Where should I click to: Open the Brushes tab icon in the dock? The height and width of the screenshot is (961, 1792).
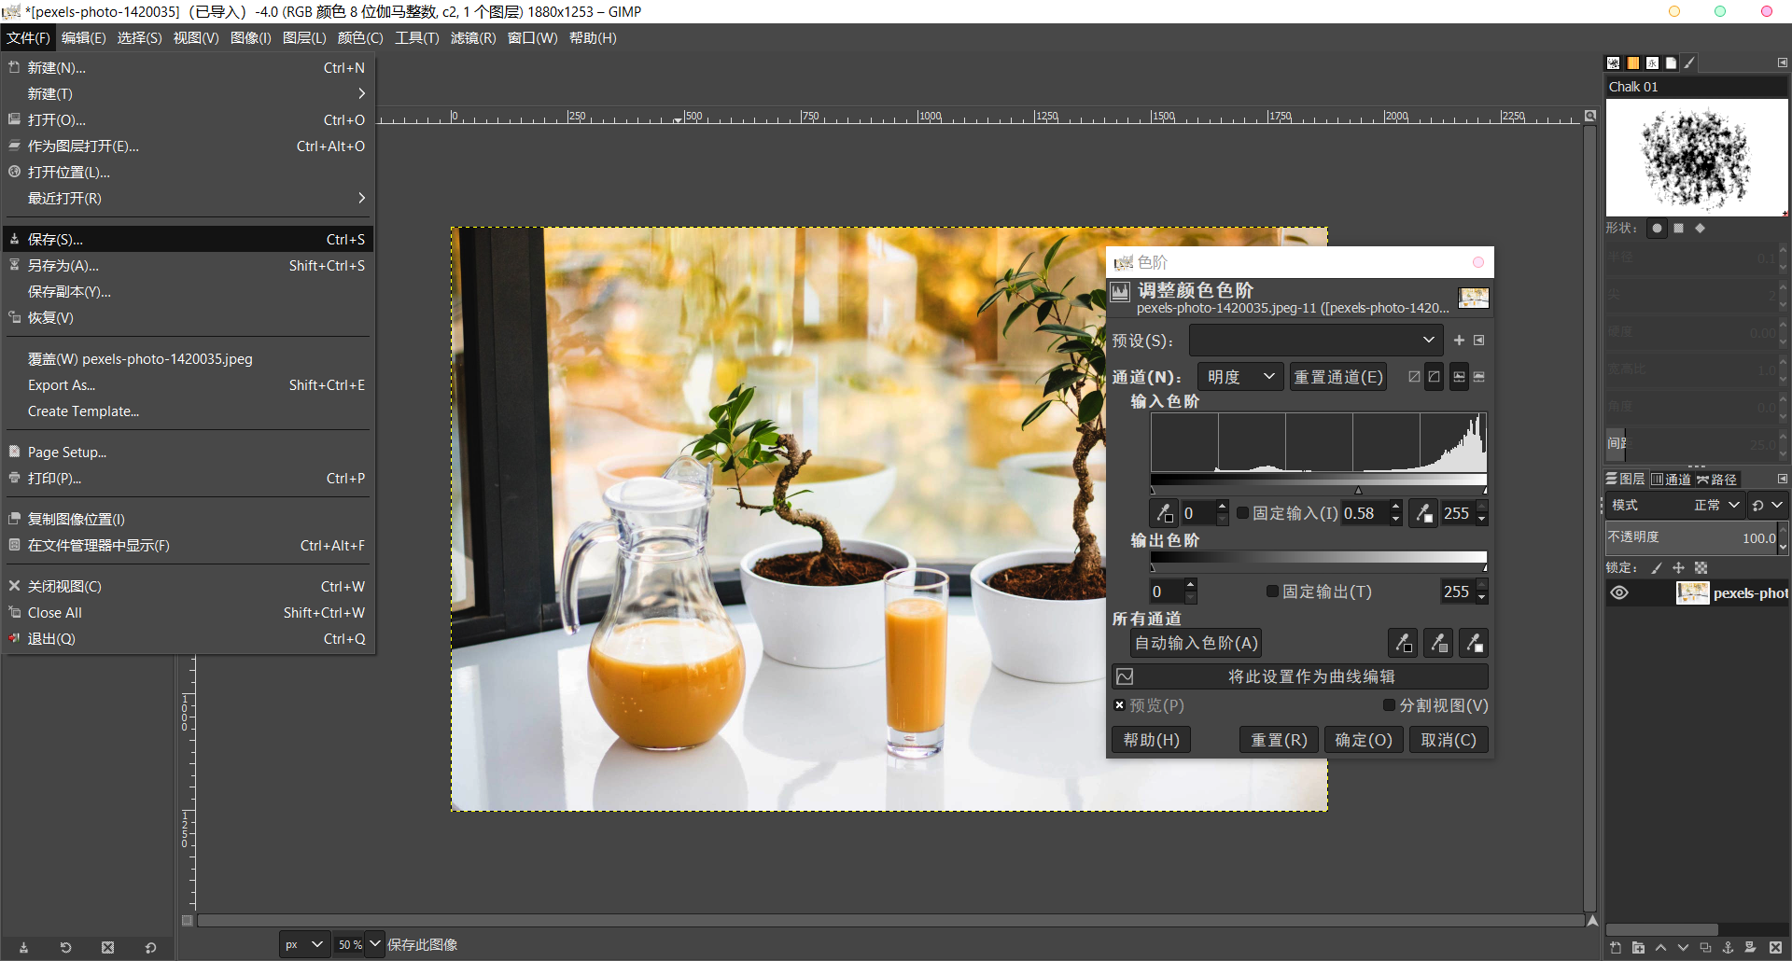point(1613,63)
